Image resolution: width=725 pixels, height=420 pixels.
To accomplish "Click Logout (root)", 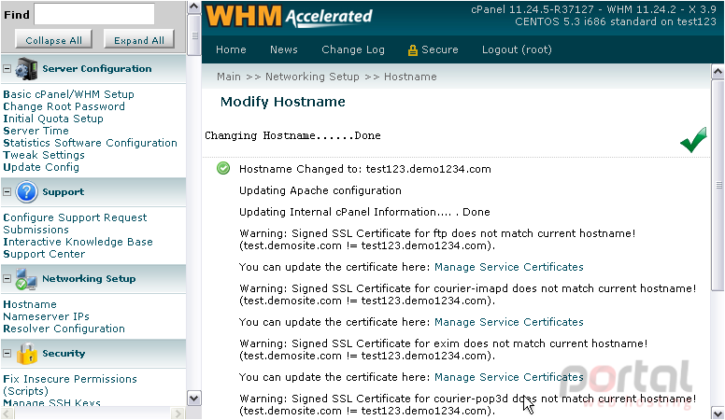I will point(517,49).
